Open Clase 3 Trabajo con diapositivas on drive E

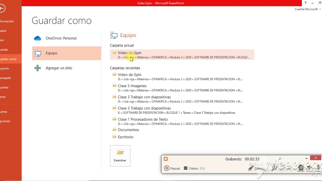(x=182, y=110)
